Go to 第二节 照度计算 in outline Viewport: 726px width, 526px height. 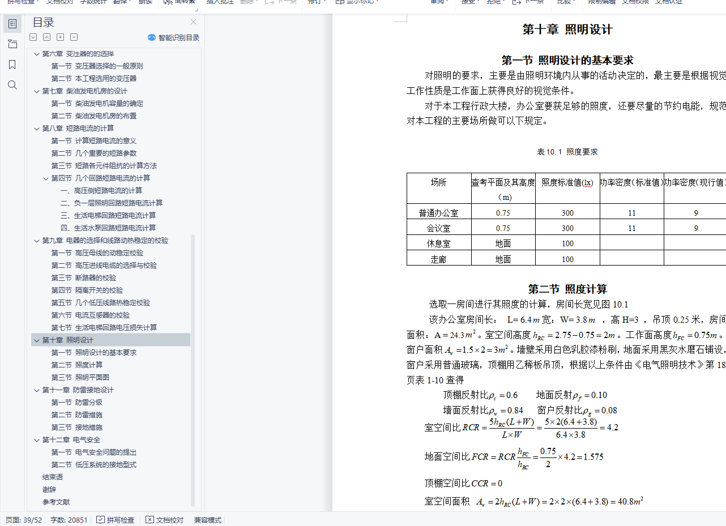click(x=77, y=365)
